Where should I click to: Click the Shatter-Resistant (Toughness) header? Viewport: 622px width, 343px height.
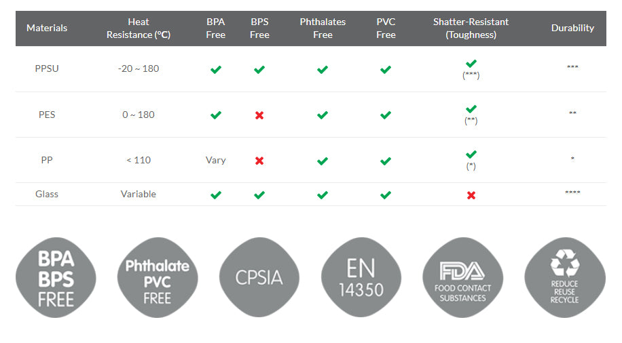click(x=471, y=28)
